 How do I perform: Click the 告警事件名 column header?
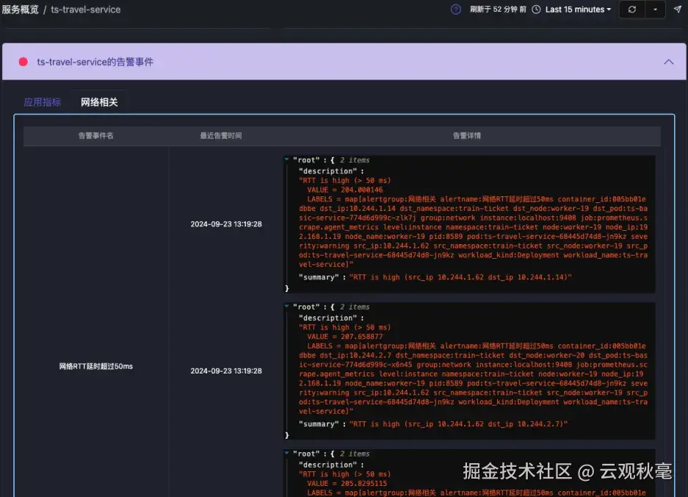click(x=96, y=136)
